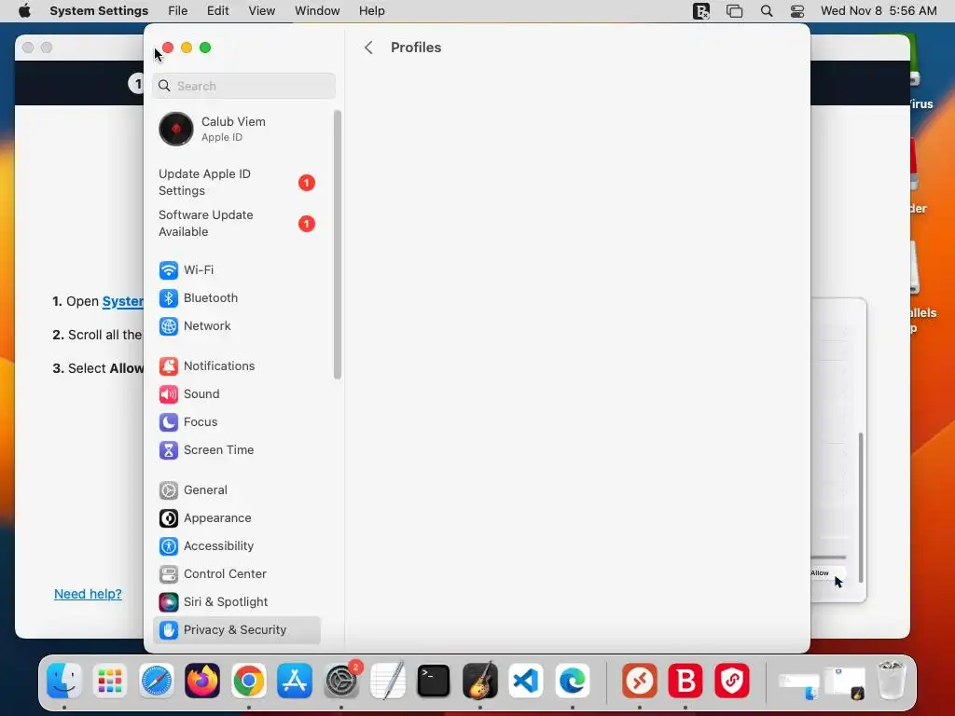
Task: Launch Firefox from the Dock
Action: point(202,681)
